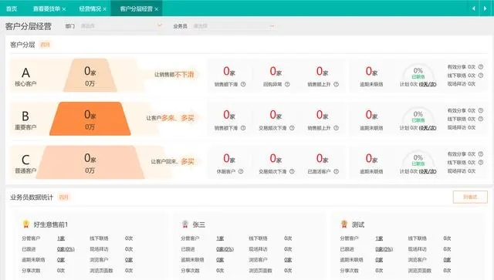Open 张三's 分管客户 count link
Image resolution: width=494 pixels, height=280 pixels.
(220, 238)
